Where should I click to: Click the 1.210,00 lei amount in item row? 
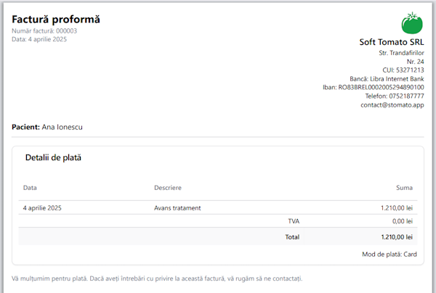(397, 208)
